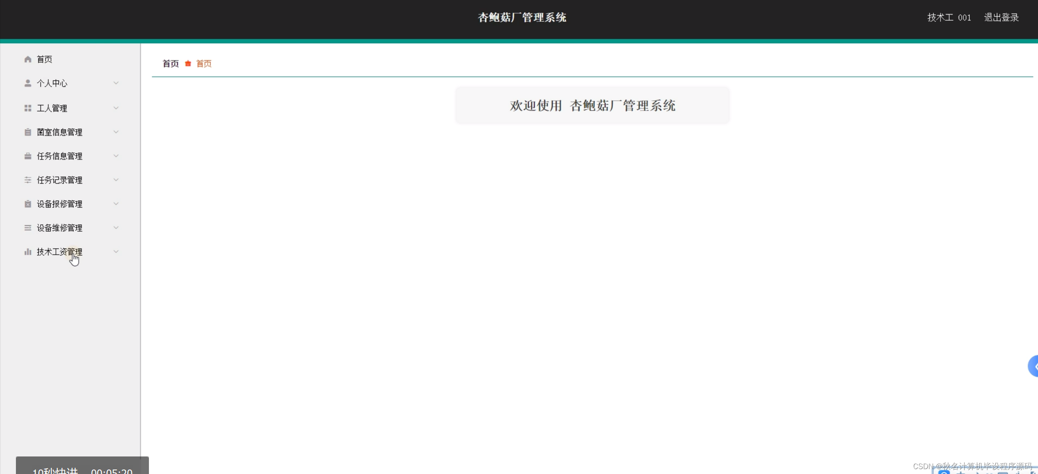
Task: Expand the 个人中心 menu
Action: (x=116, y=83)
